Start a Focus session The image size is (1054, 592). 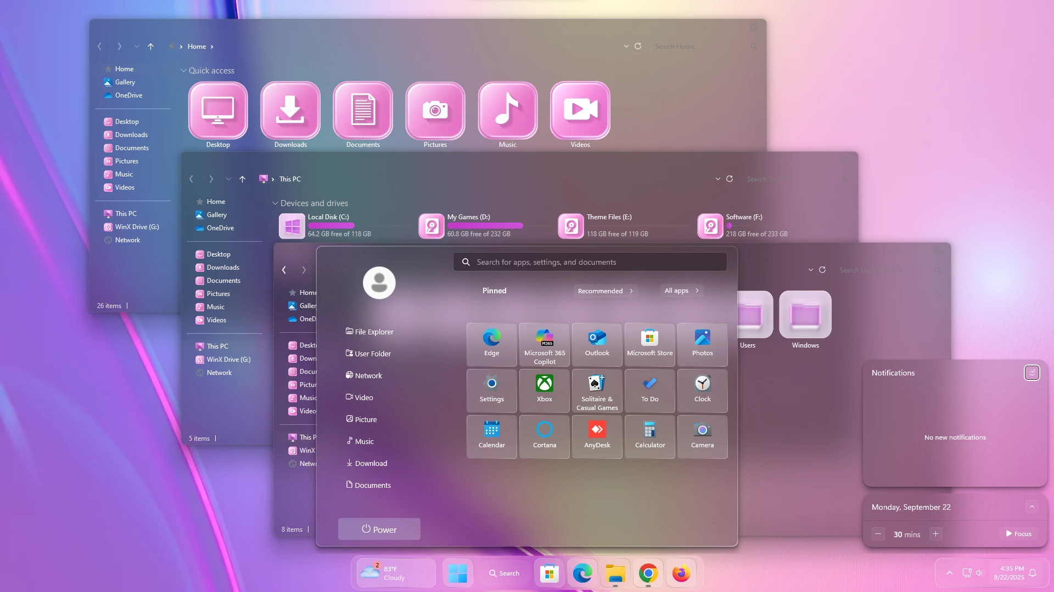1018,534
